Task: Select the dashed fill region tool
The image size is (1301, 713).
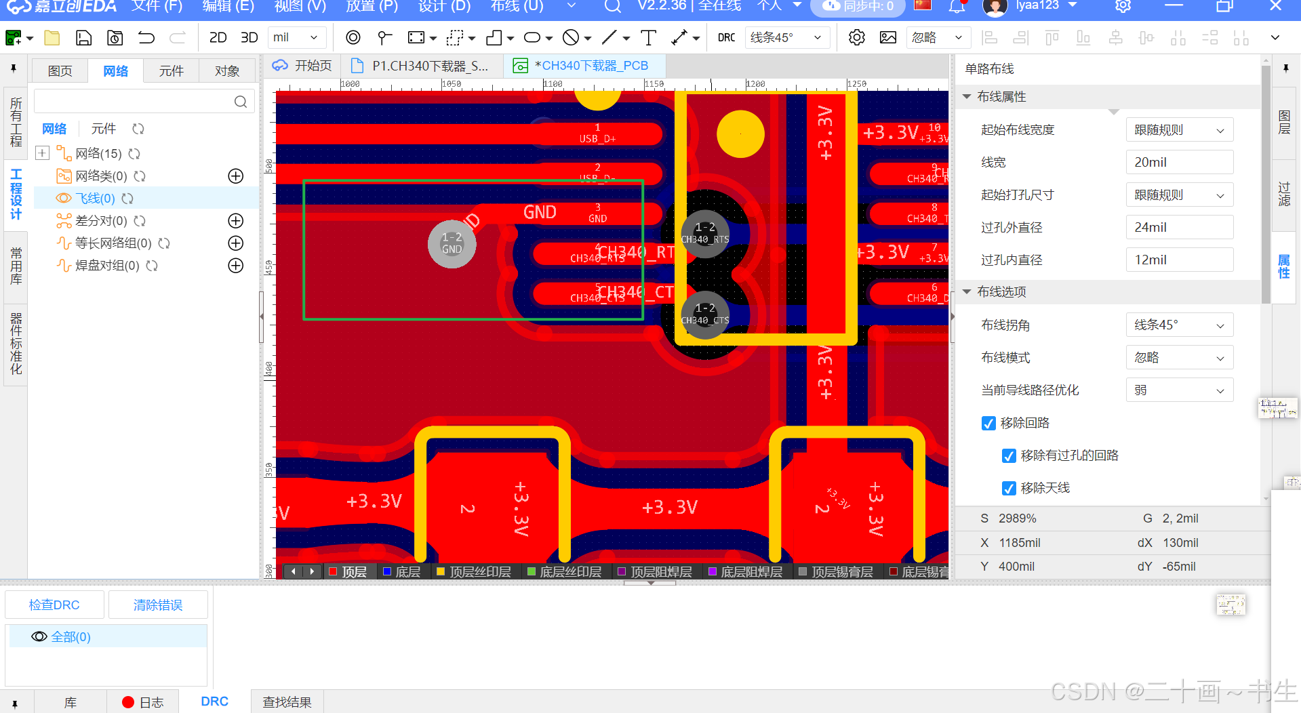Action: (454, 38)
